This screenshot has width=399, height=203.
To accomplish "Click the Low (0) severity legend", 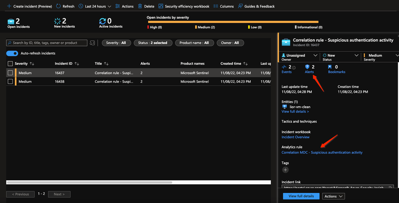I will tap(255, 27).
